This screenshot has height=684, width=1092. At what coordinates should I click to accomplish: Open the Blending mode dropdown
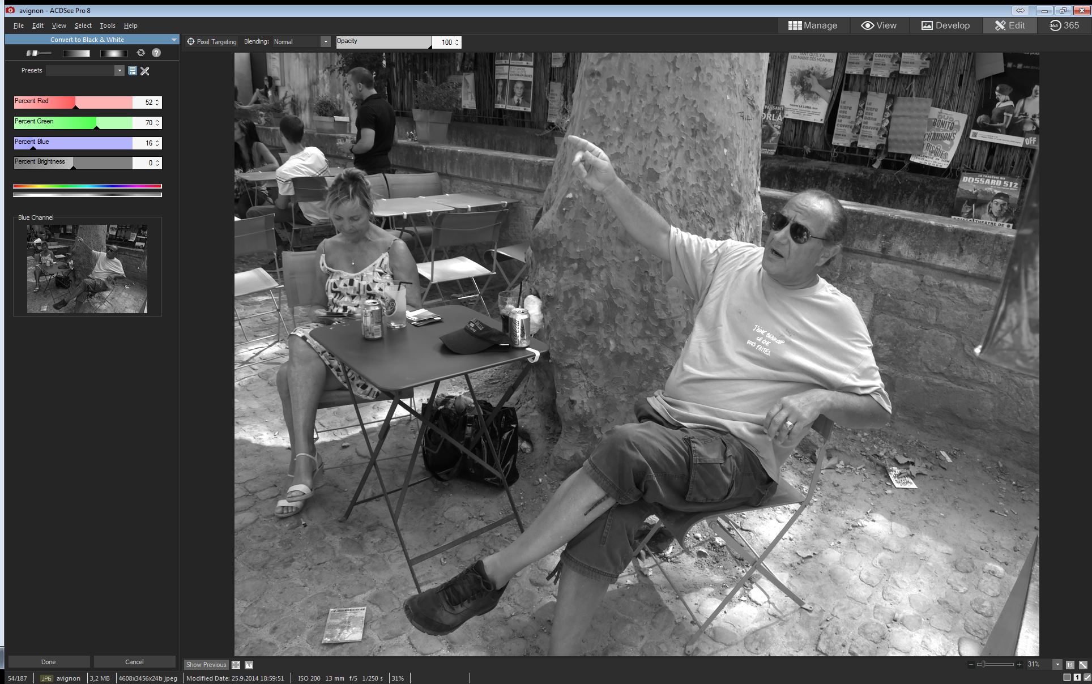(x=325, y=42)
